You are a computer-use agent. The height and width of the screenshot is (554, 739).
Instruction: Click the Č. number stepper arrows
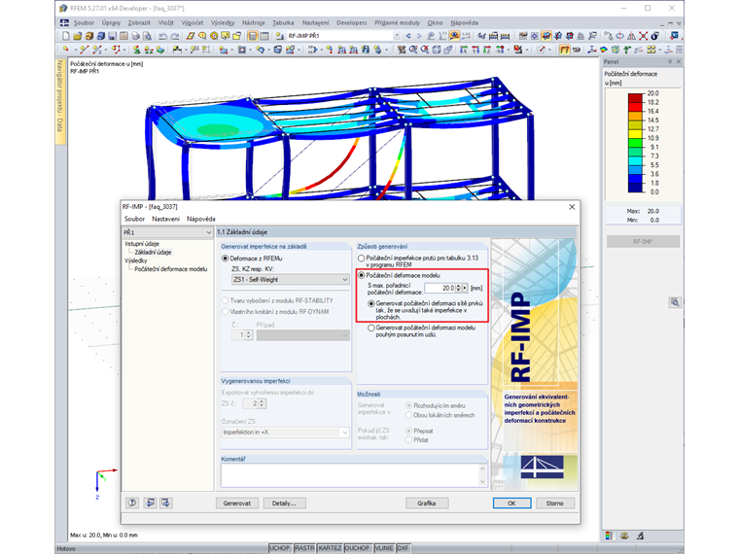point(249,335)
